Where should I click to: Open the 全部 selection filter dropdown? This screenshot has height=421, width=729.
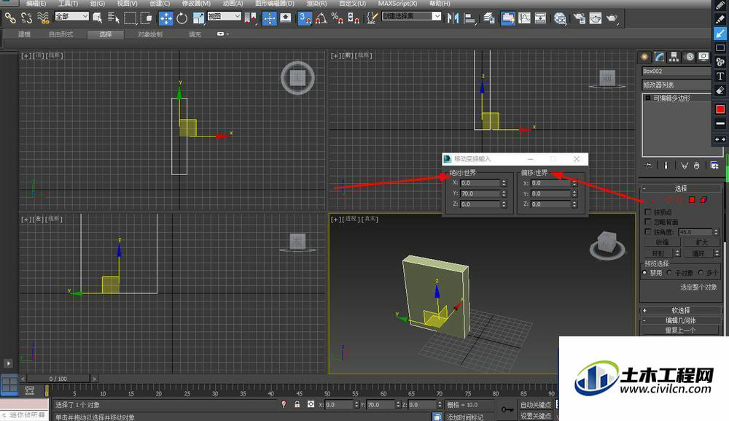coord(71,16)
